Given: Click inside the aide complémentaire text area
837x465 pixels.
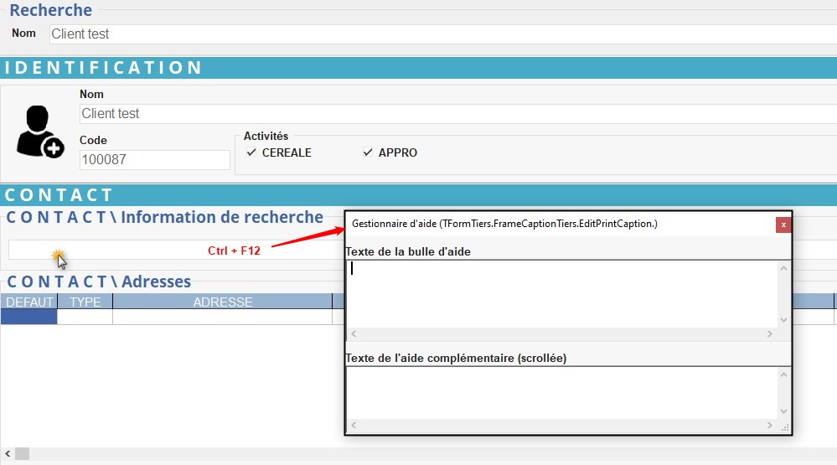Looking at the screenshot, I should pyautogui.click(x=561, y=392).
